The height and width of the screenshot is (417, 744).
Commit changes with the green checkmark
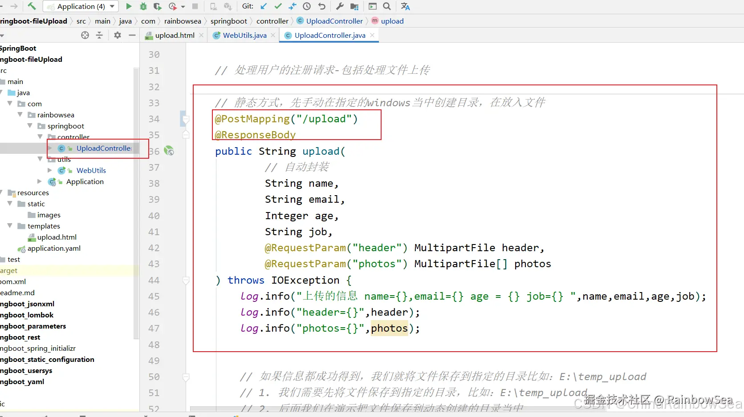tap(278, 6)
